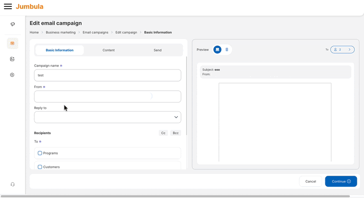Open the settings gear sidebar icon
The width and height of the screenshot is (364, 198).
click(13, 75)
